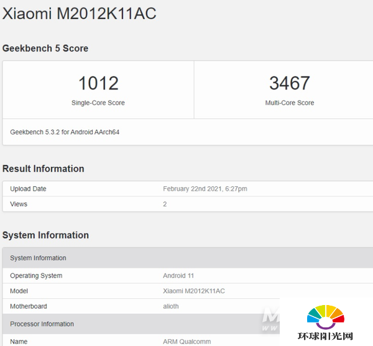Viewport: 373px width, 346px height.
Task: Click the Multi-Core Score label
Action: point(290,102)
